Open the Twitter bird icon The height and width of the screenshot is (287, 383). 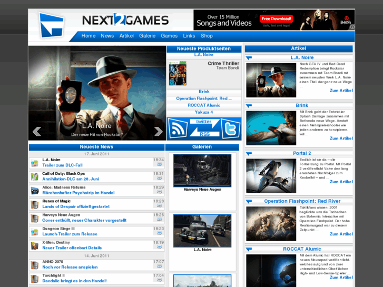(x=231, y=128)
